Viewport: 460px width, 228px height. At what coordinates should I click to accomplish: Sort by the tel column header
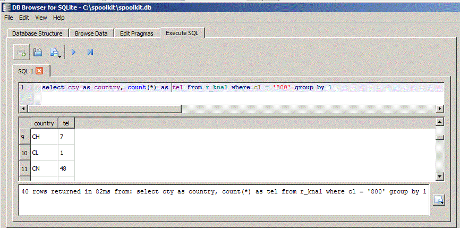[x=66, y=123]
